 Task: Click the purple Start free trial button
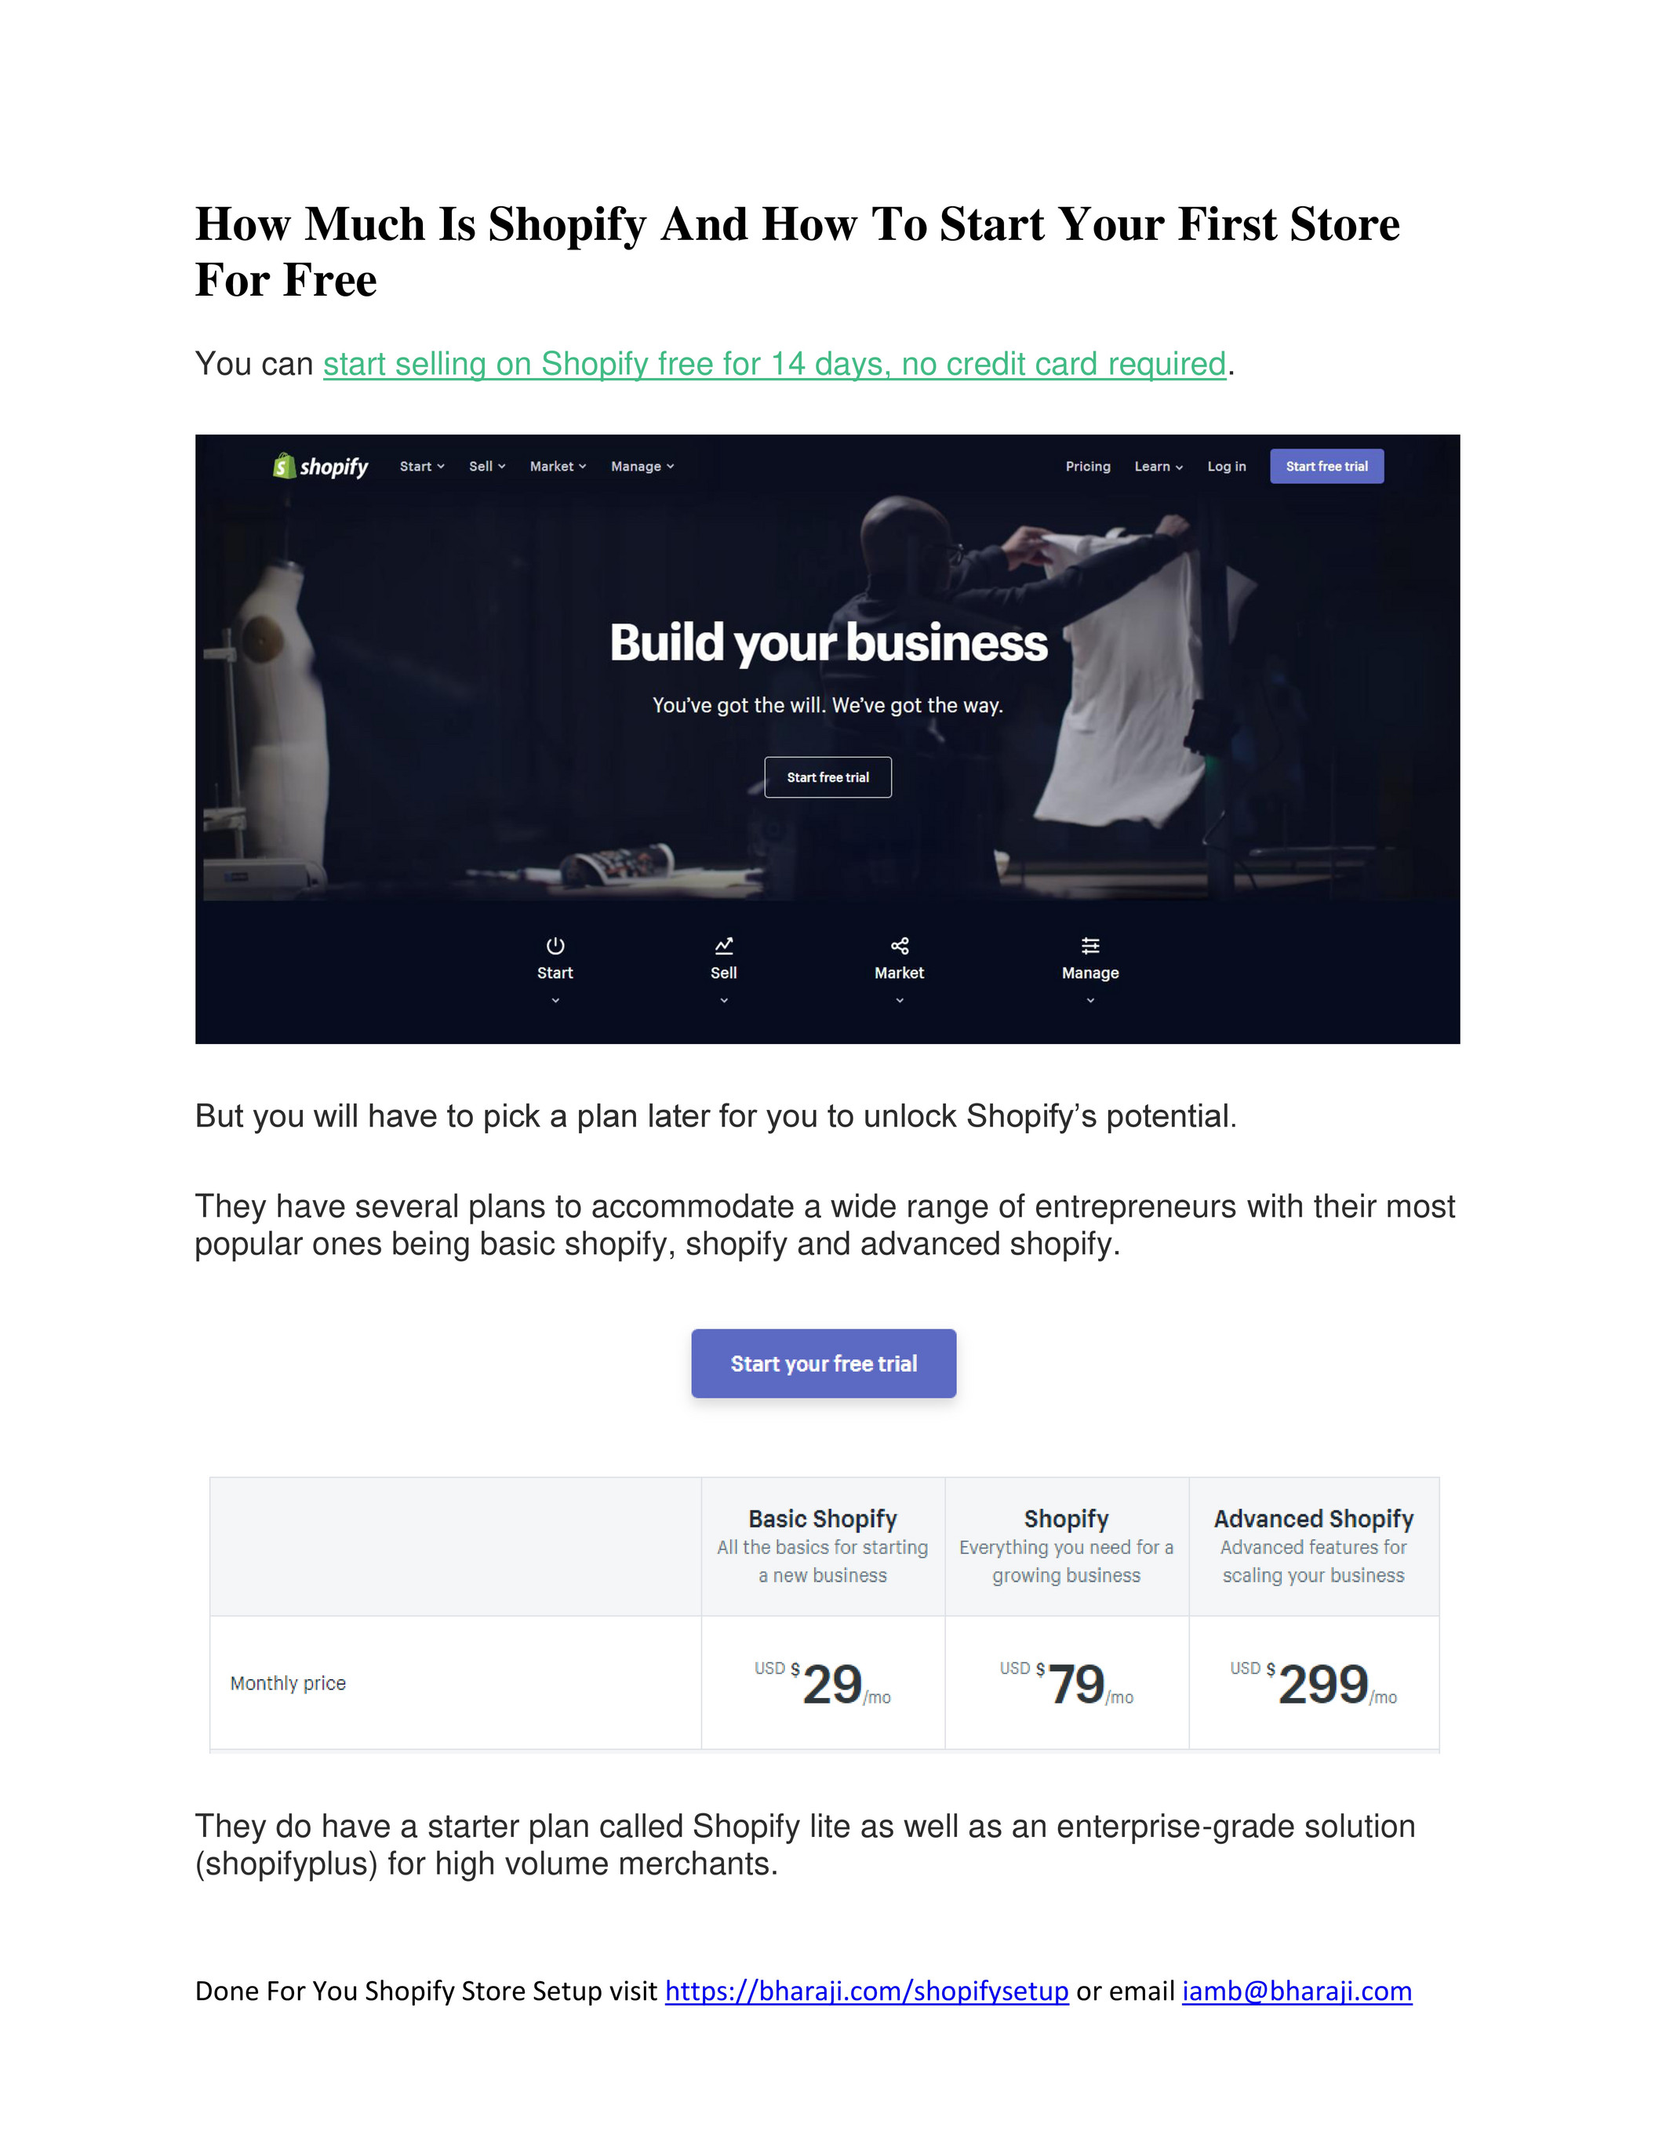point(1326,467)
